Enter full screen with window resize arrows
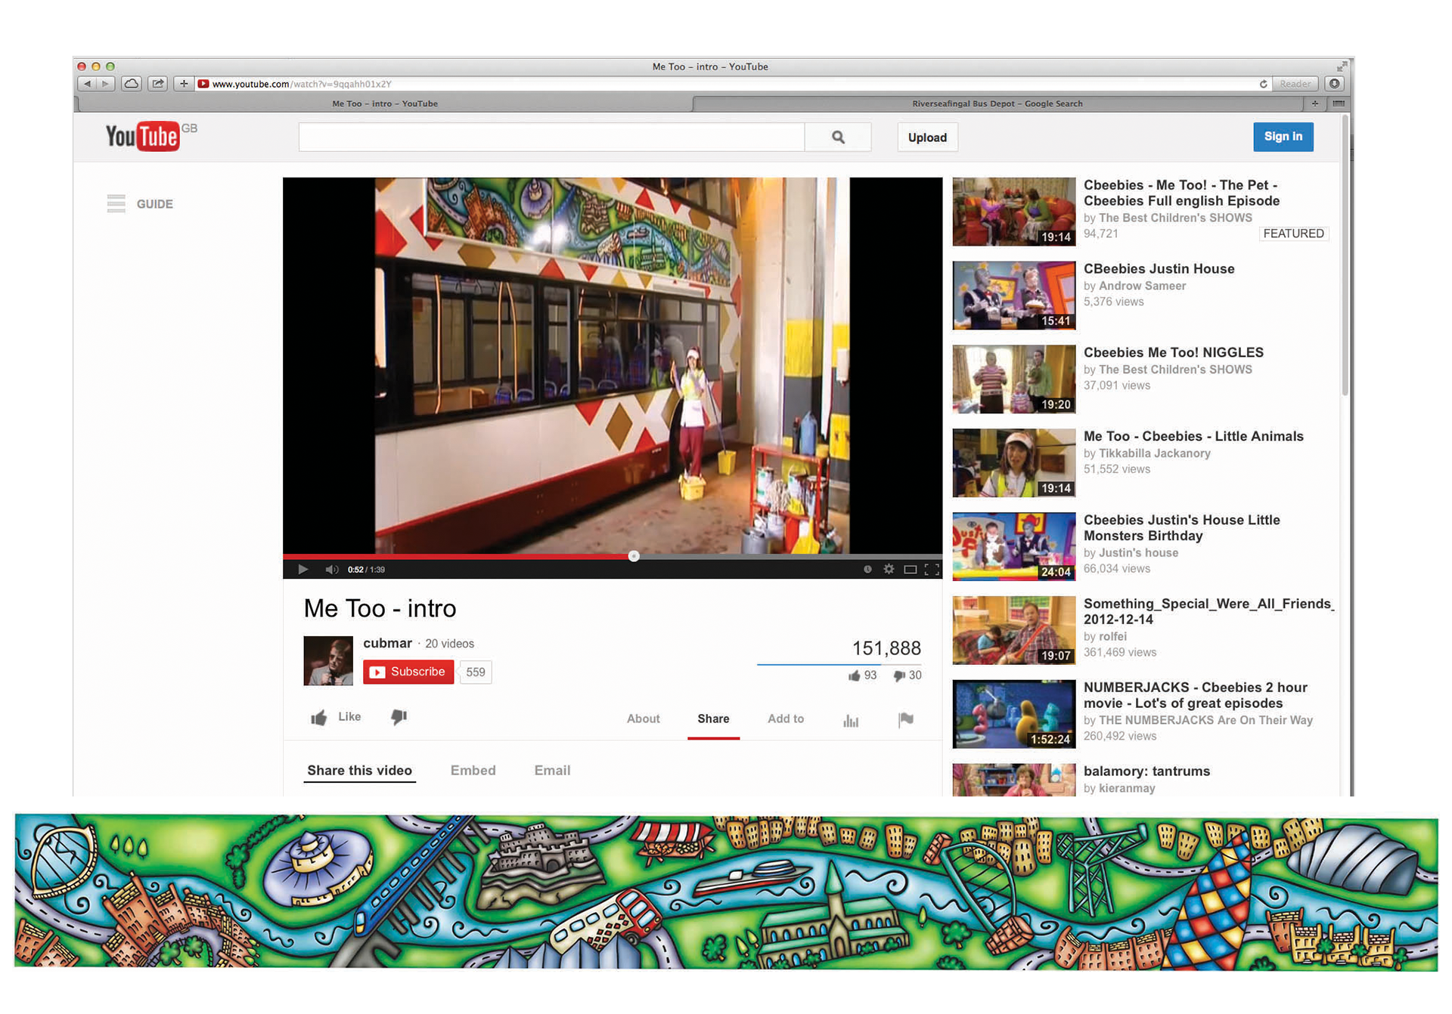Image resolution: width=1452 pixels, height=1014 pixels. [x=1342, y=66]
